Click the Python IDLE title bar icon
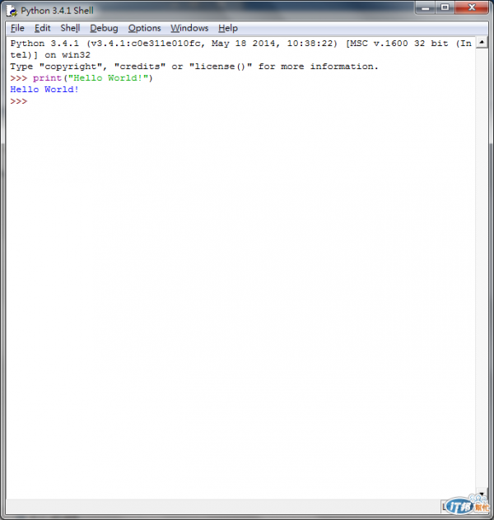The image size is (494, 520). (12, 11)
